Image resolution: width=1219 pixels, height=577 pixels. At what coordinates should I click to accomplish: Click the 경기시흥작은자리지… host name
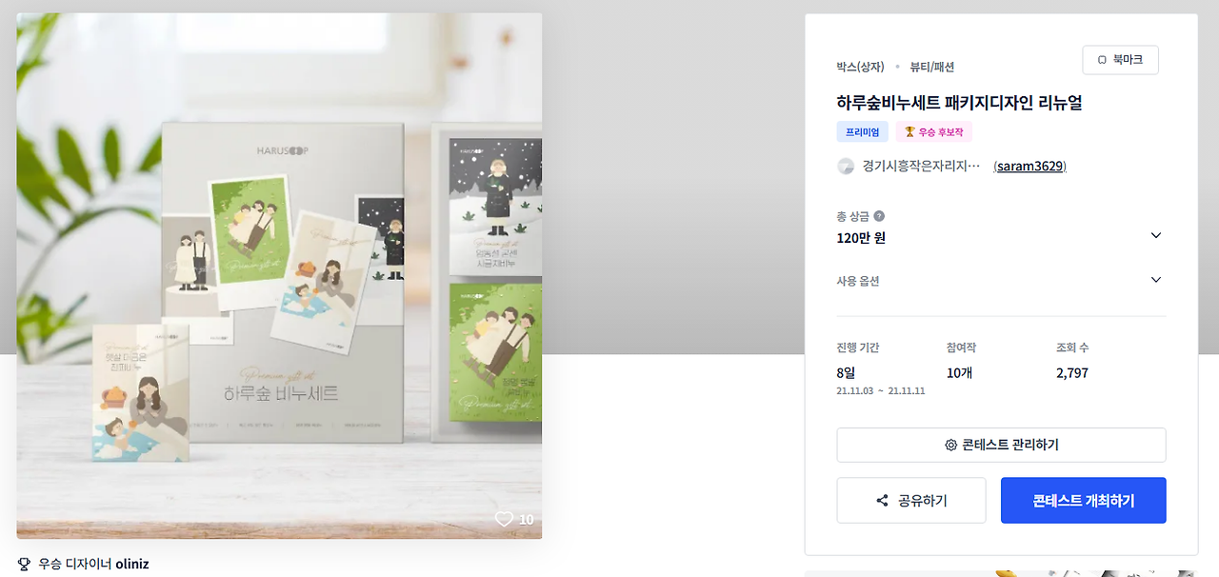pos(921,166)
